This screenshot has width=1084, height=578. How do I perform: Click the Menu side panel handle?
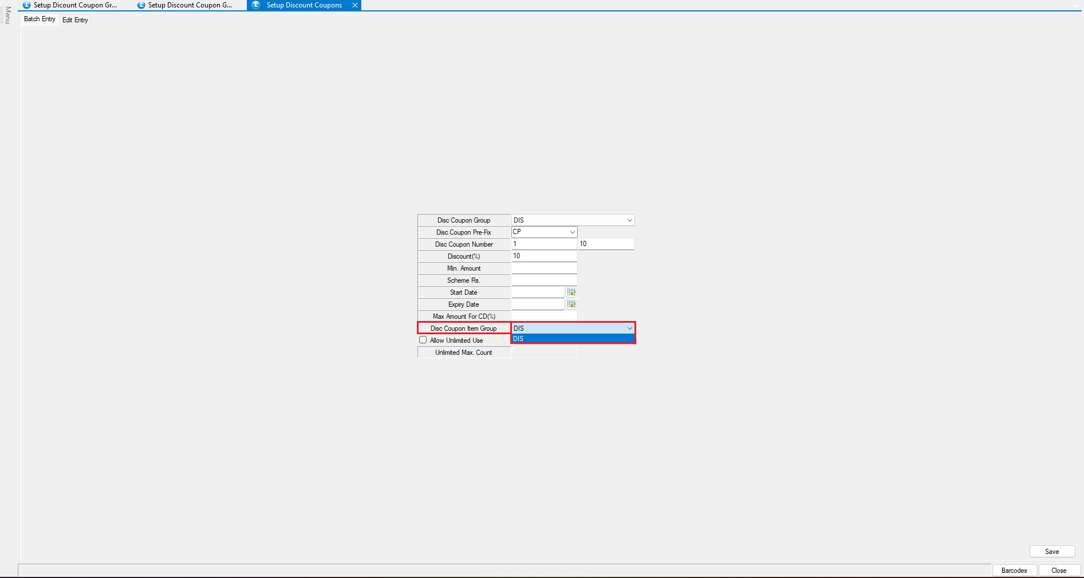click(x=7, y=15)
